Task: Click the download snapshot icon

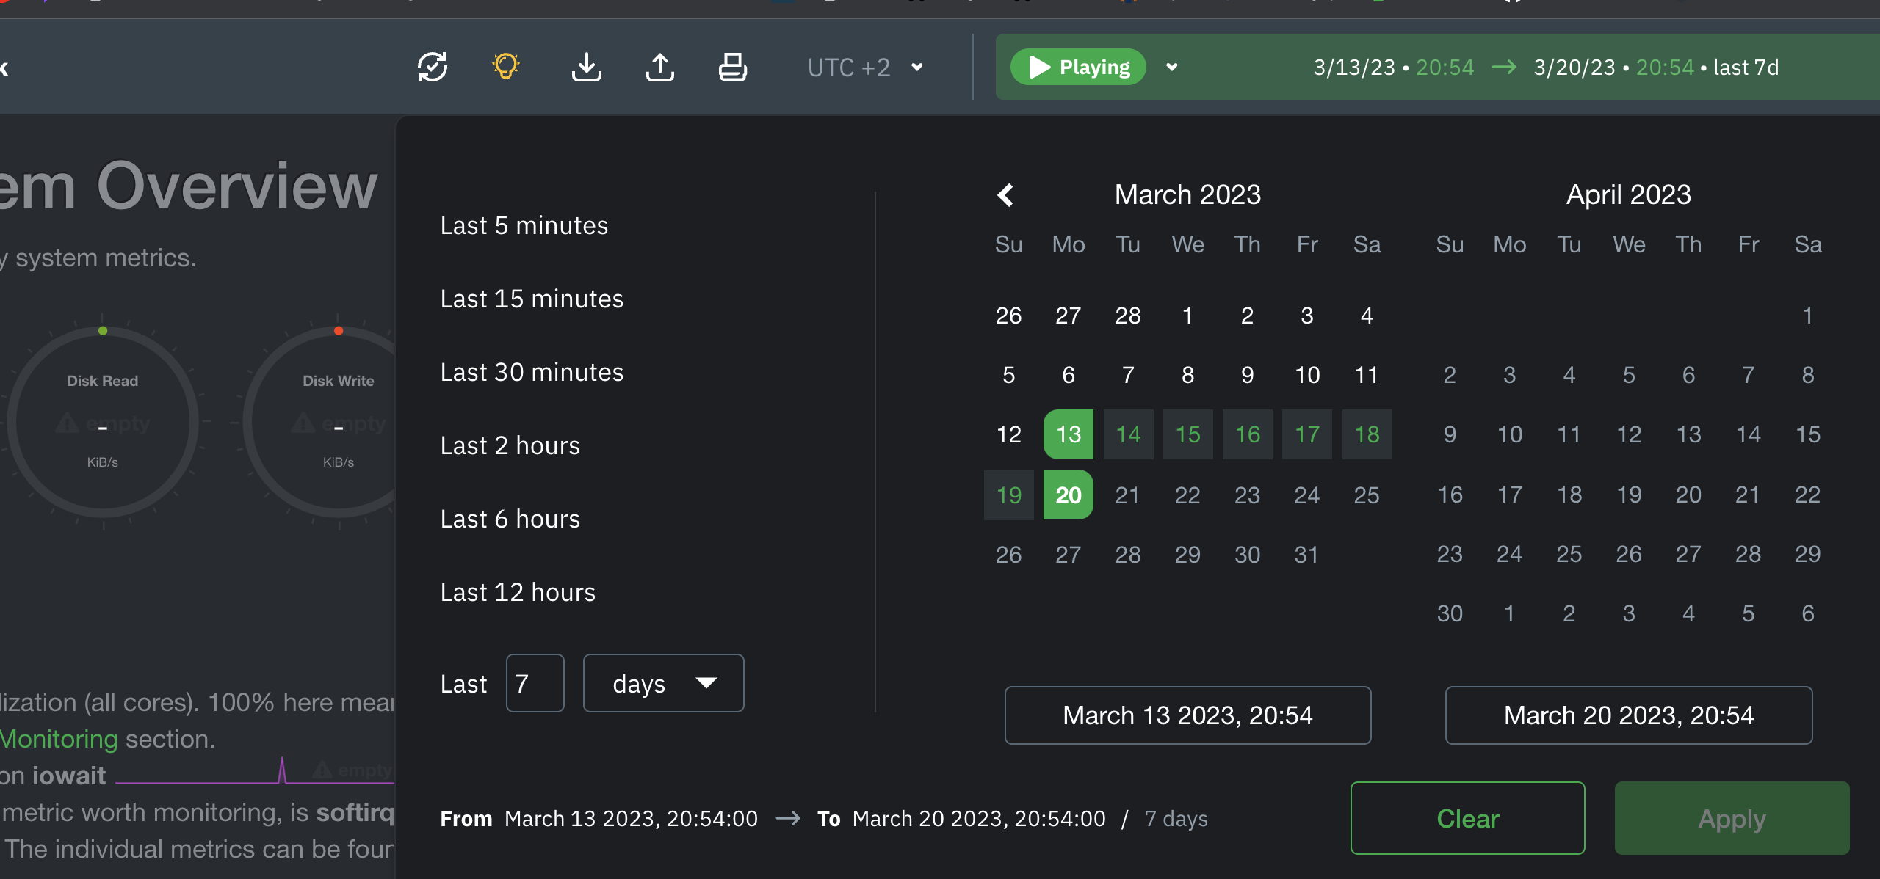Action: (586, 67)
